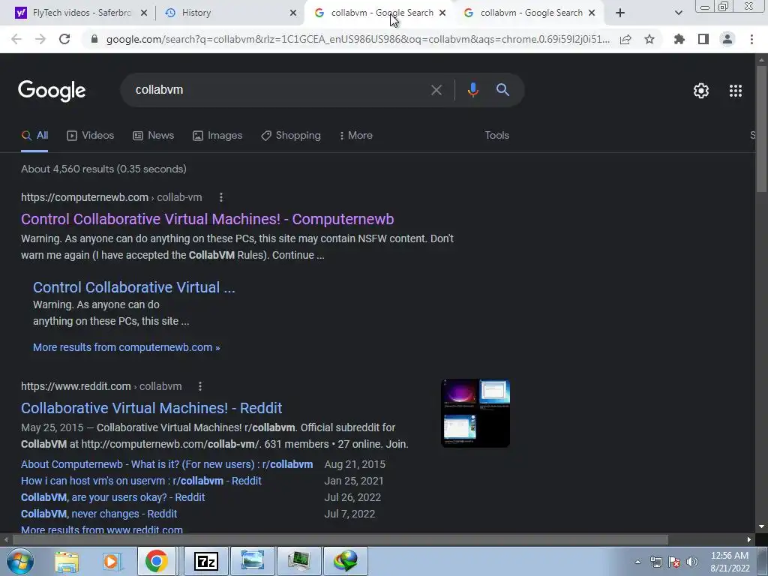Open Control Collaborative Virtual Machines! - Computernewb
The width and height of the screenshot is (768, 576).
tap(207, 219)
